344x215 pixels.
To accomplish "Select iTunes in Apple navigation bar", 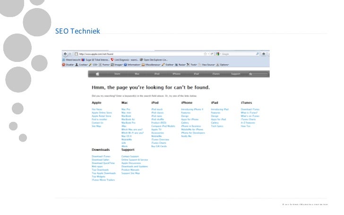I will (216, 74).
